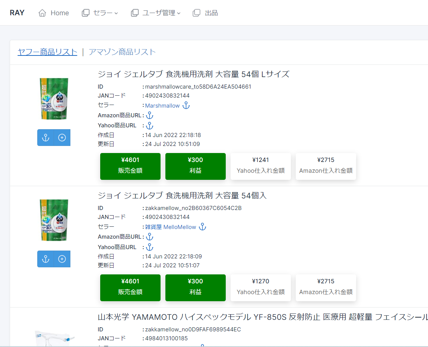Screen dimensions: 428x347
Task: Click ID text zakkamellow_no0D9FAF6989544EC
Action: 193,330
